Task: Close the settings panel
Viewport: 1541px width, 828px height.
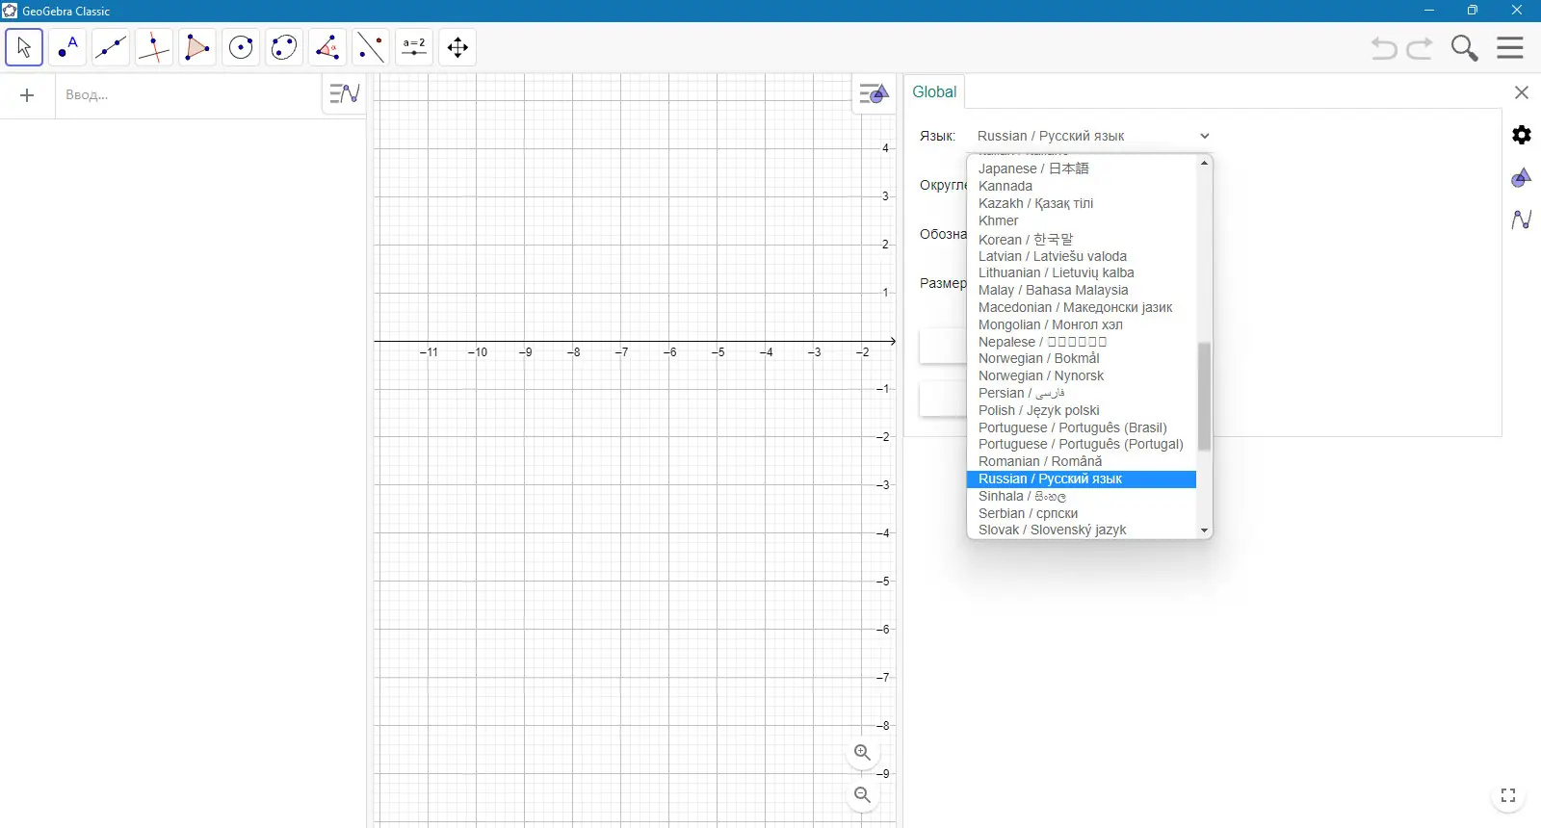Action: click(1522, 92)
